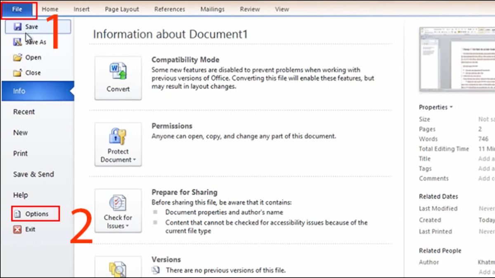Screen dimensions: 495x278
Task: Click the 'Compatibility Mode' heading
Action: tap(186, 60)
